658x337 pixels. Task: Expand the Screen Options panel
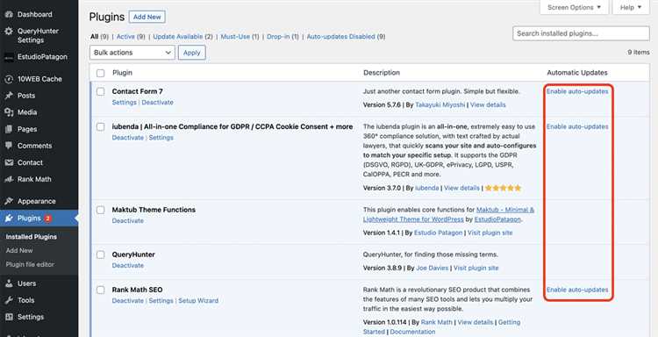coord(574,7)
